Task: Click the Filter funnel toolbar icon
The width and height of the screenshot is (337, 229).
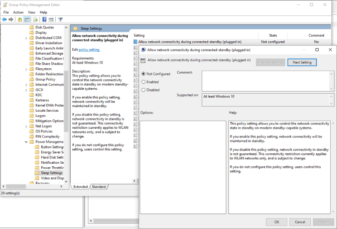Action: click(x=61, y=20)
